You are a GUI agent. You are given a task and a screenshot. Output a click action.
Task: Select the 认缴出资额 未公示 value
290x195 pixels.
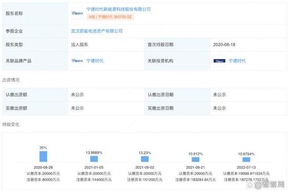pos(77,95)
